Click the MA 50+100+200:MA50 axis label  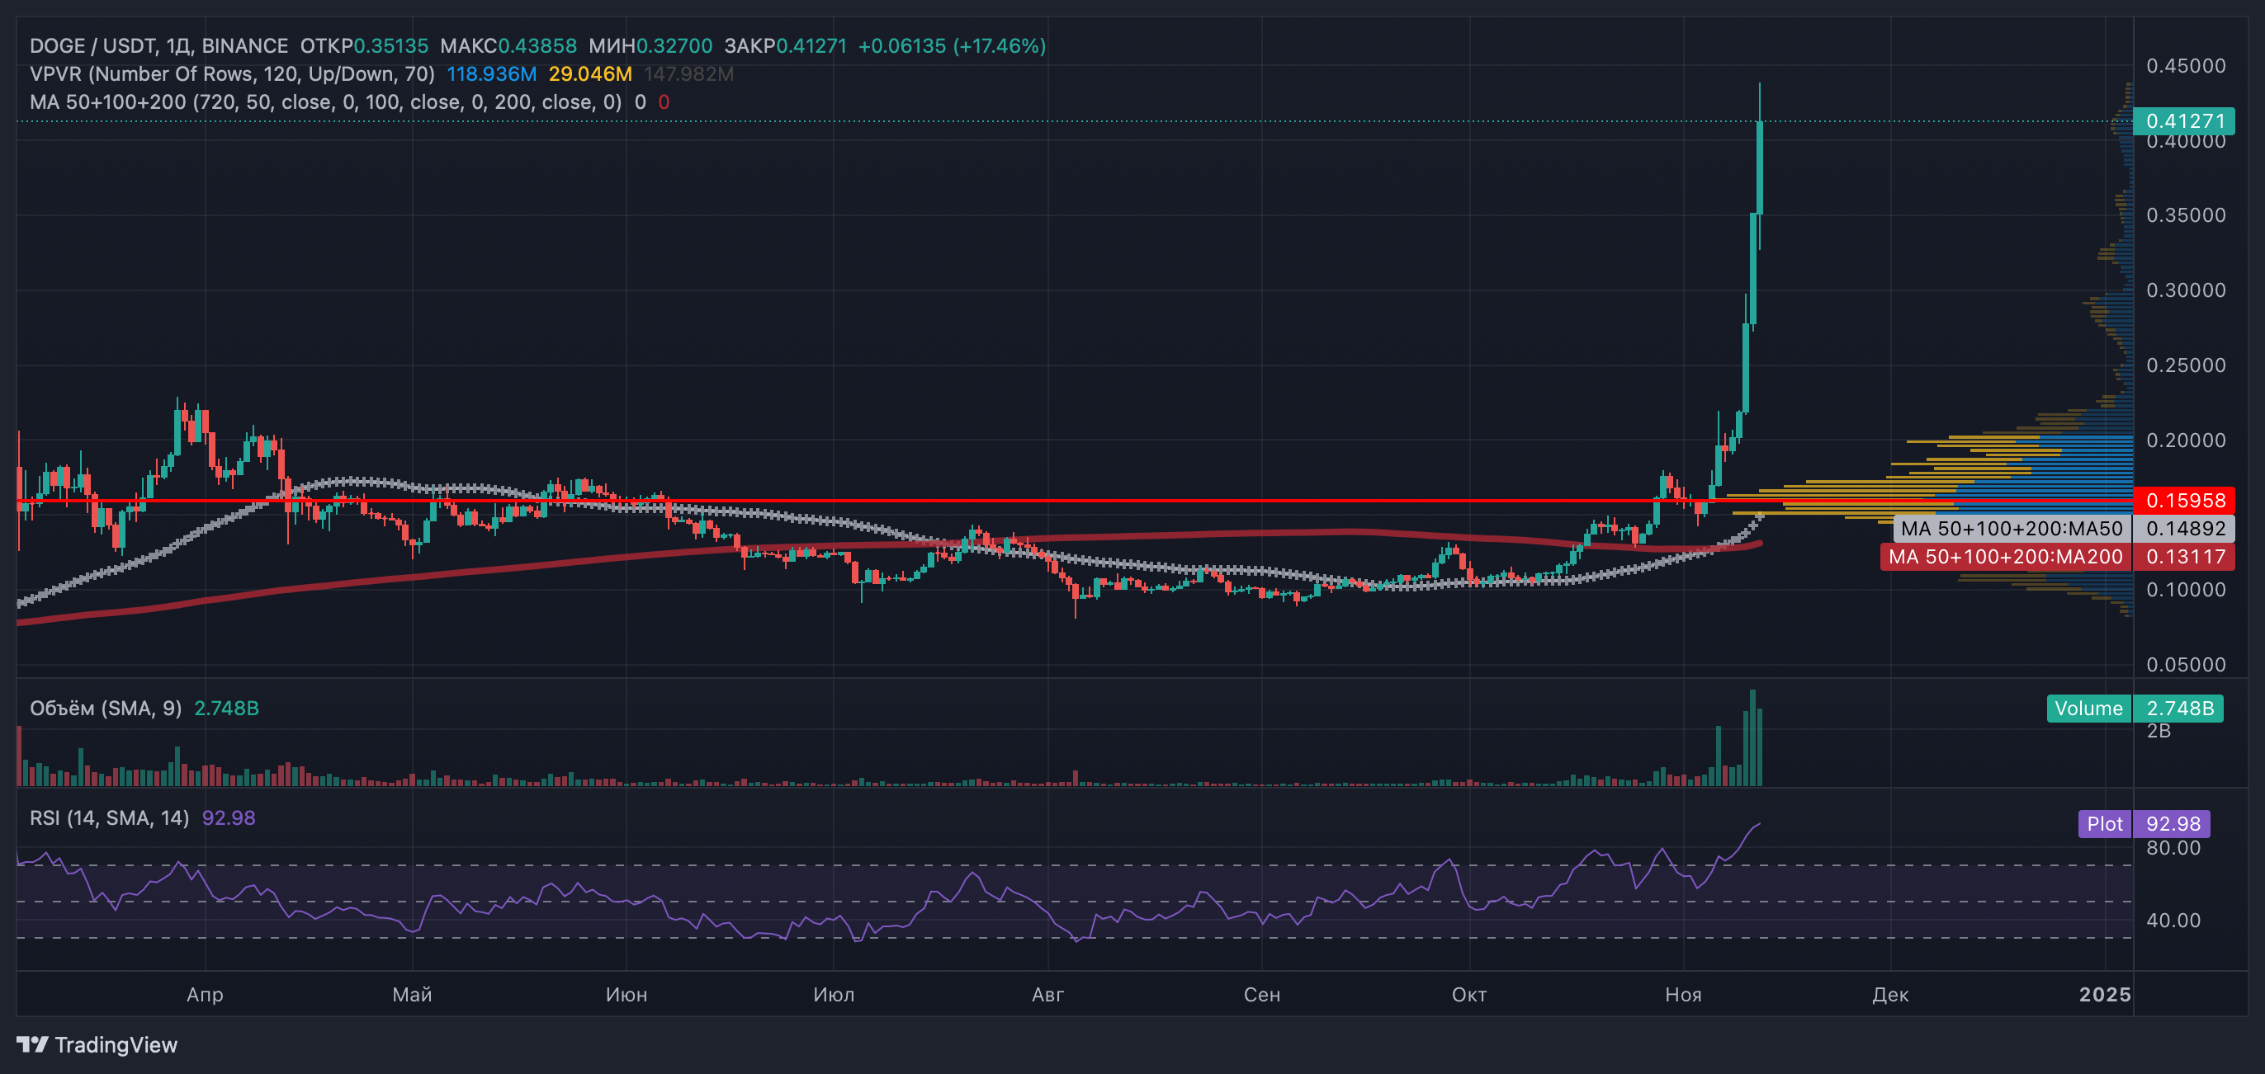point(2012,529)
